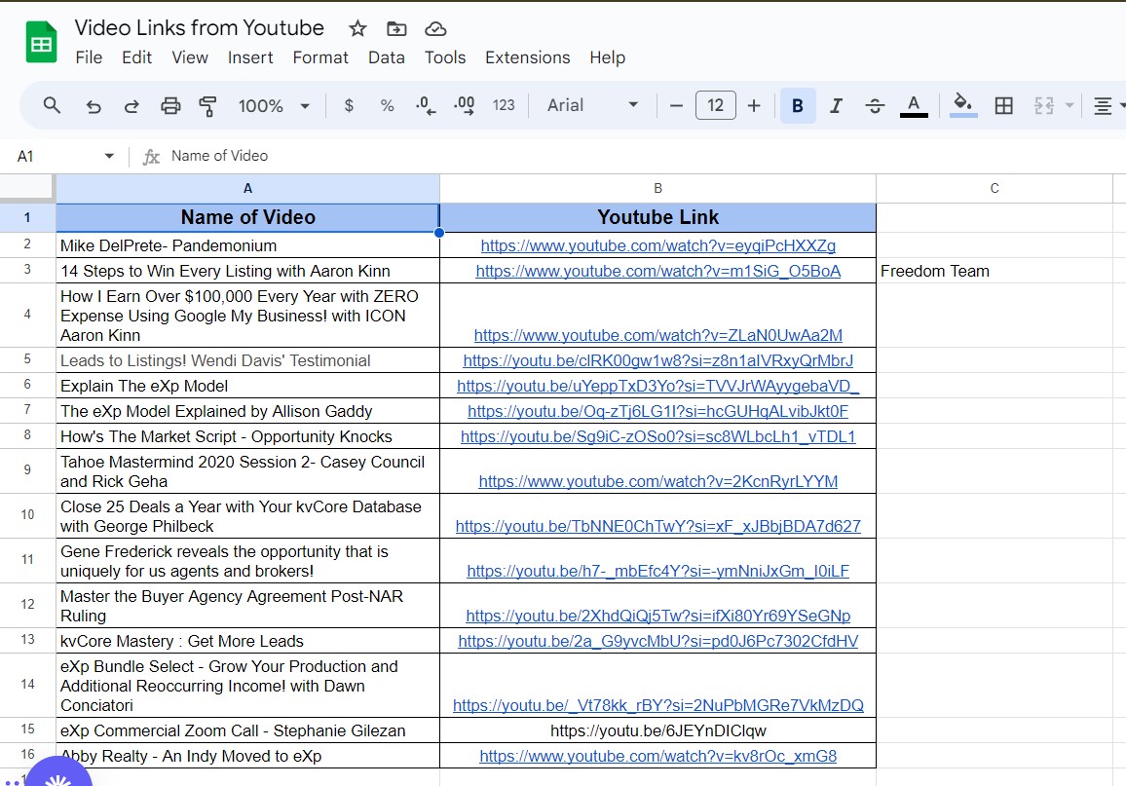Open the search the menus magnifier
Image resolution: width=1126 pixels, height=786 pixels.
(x=52, y=105)
